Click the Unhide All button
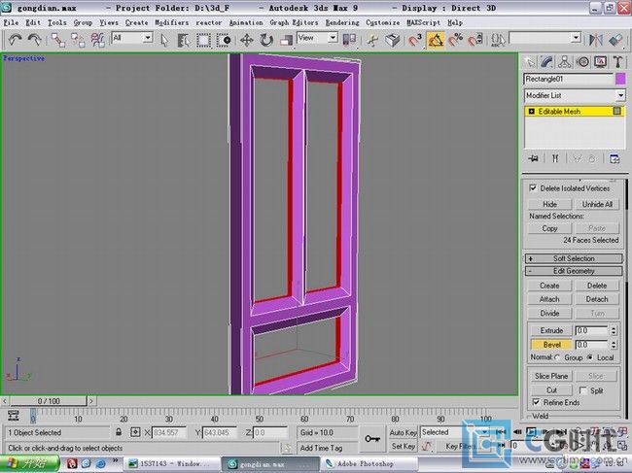This screenshot has height=473, width=632. [x=597, y=204]
